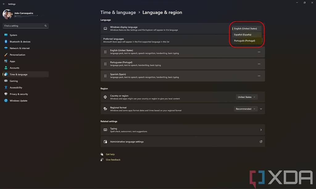Select Accounts in the sidebar
The width and height of the screenshot is (316, 189).
(x=26, y=68)
